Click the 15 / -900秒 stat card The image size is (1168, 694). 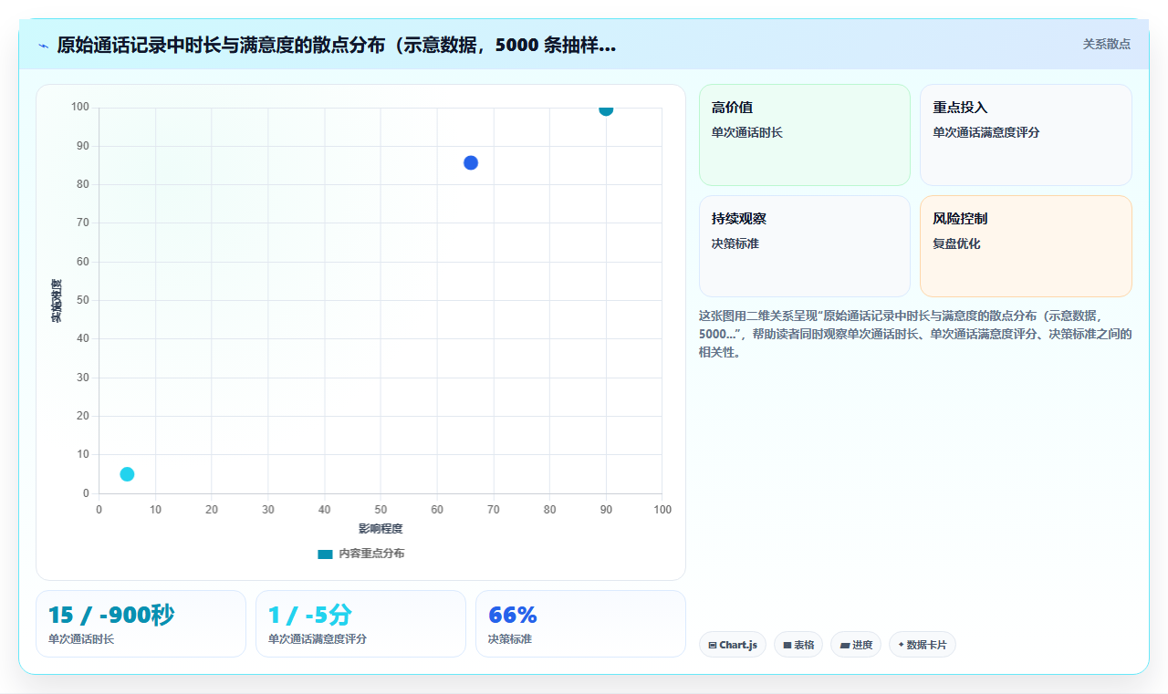(x=141, y=624)
